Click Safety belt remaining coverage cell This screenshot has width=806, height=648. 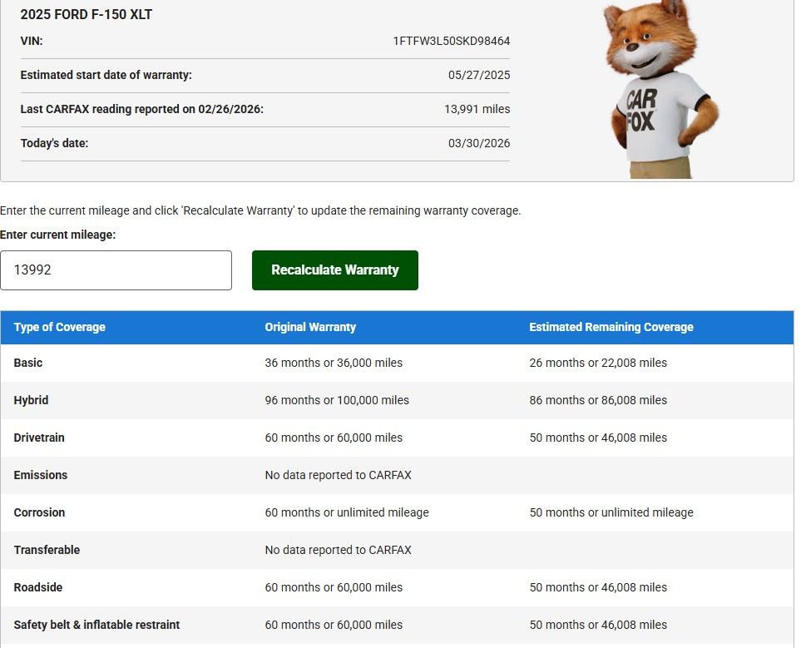click(598, 626)
